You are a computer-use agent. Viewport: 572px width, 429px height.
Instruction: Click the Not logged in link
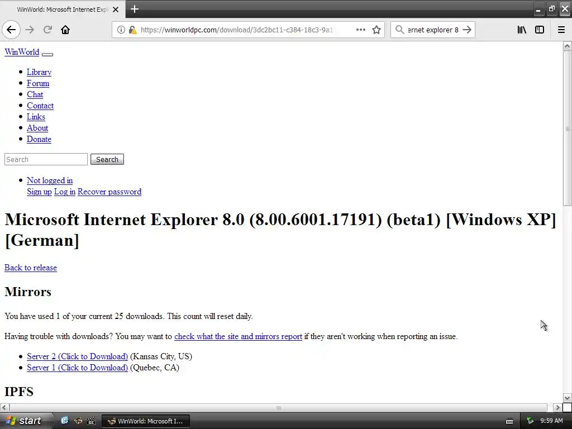point(50,180)
